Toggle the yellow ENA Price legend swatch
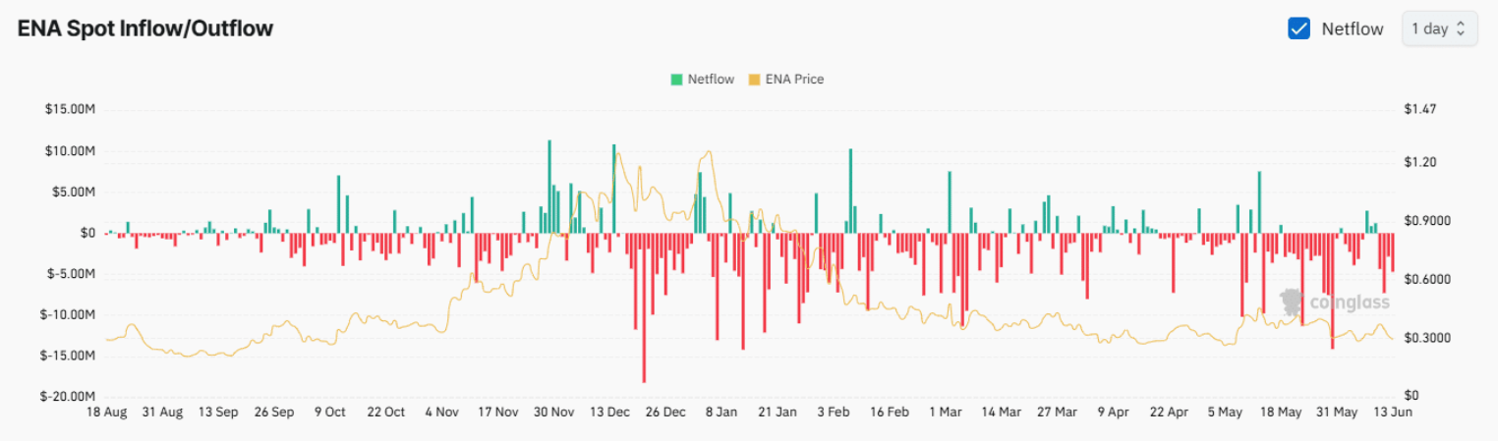 [754, 80]
